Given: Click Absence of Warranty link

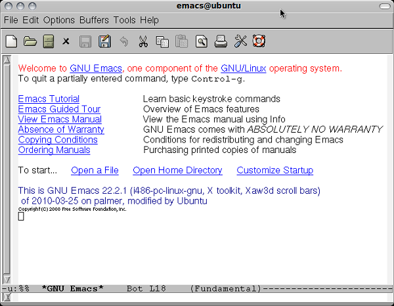Looking at the screenshot, I should (x=61, y=129).
